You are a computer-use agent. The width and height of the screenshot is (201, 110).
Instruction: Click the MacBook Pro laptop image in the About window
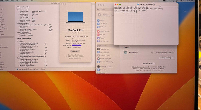click(x=75, y=17)
